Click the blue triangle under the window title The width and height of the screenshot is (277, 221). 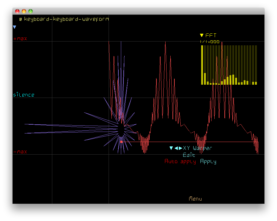(14, 27)
